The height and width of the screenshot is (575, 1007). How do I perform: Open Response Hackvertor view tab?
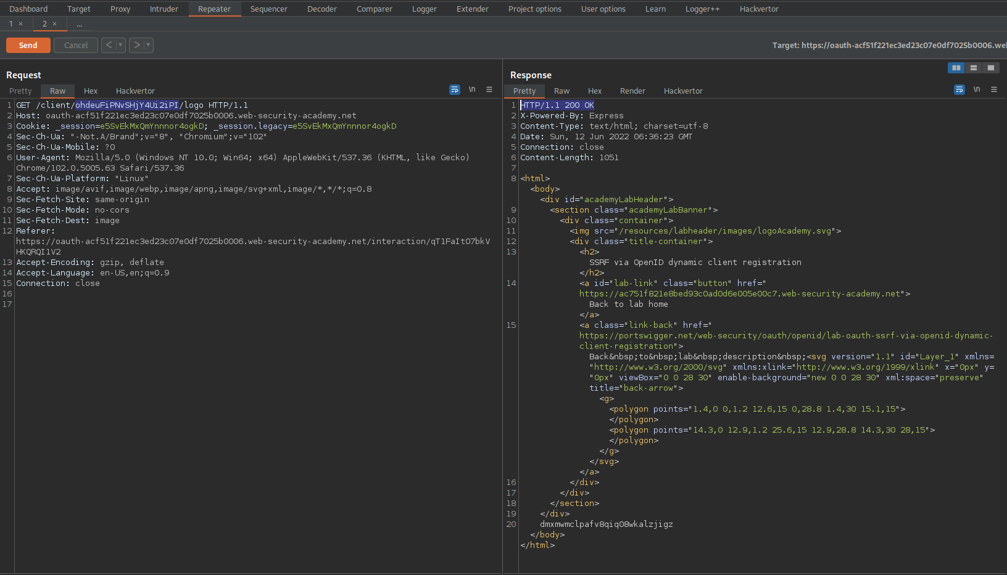(x=683, y=91)
